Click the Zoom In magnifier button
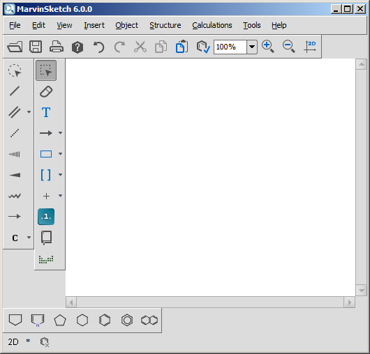The image size is (370, 354). click(x=268, y=47)
